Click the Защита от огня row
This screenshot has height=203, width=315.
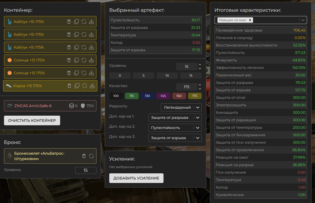260,97
